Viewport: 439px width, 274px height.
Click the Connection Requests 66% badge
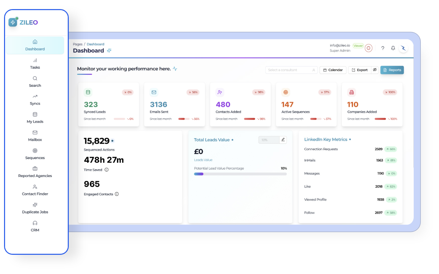point(390,149)
